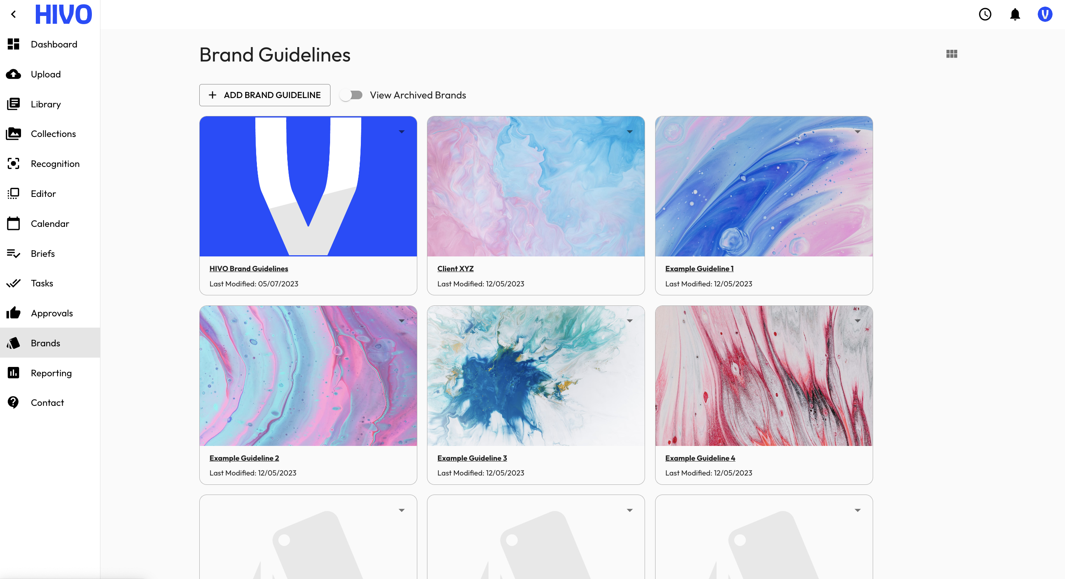Click the Recognition face-scan icon
This screenshot has width=1065, height=579.
click(x=13, y=164)
